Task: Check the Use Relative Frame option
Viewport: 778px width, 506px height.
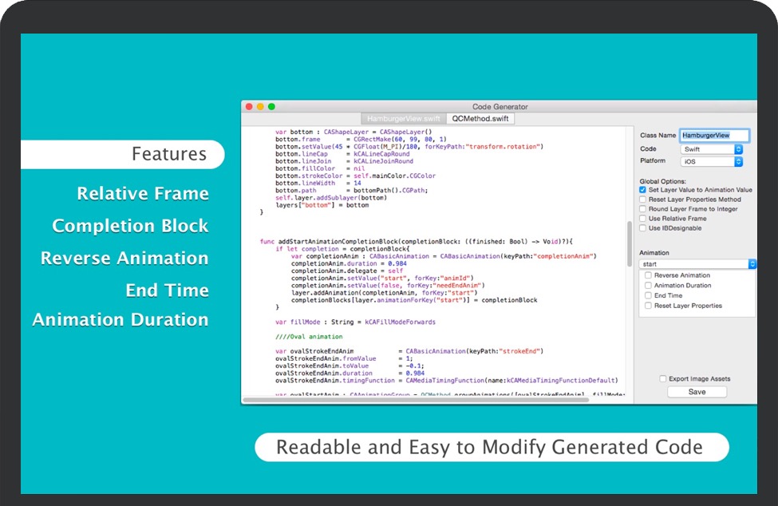Action: [643, 219]
